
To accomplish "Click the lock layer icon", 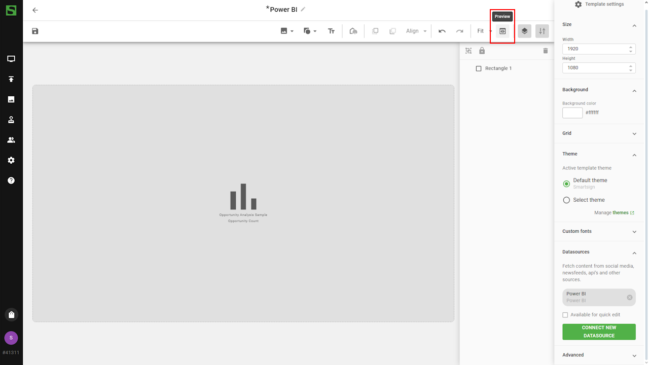I will point(482,51).
